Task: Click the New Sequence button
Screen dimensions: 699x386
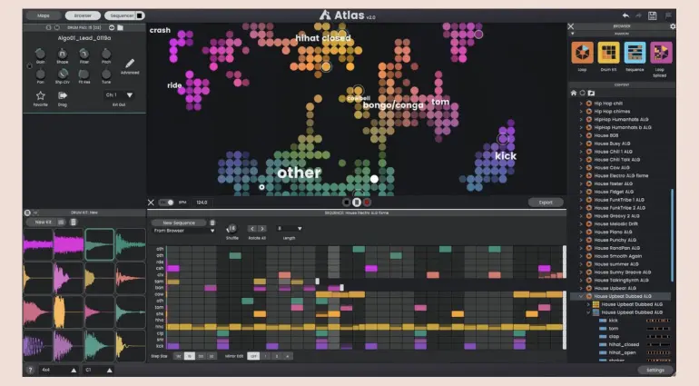Action: [179, 222]
